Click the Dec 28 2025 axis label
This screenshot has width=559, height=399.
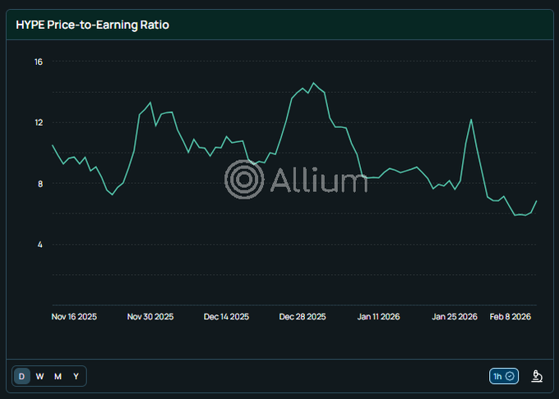pos(303,316)
